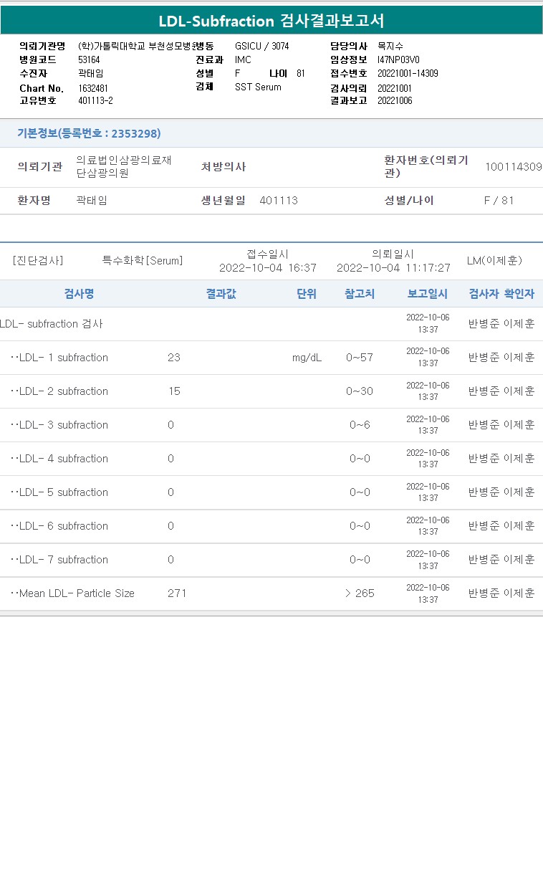
Task: Click the 단위 column header
Action: 307,294
